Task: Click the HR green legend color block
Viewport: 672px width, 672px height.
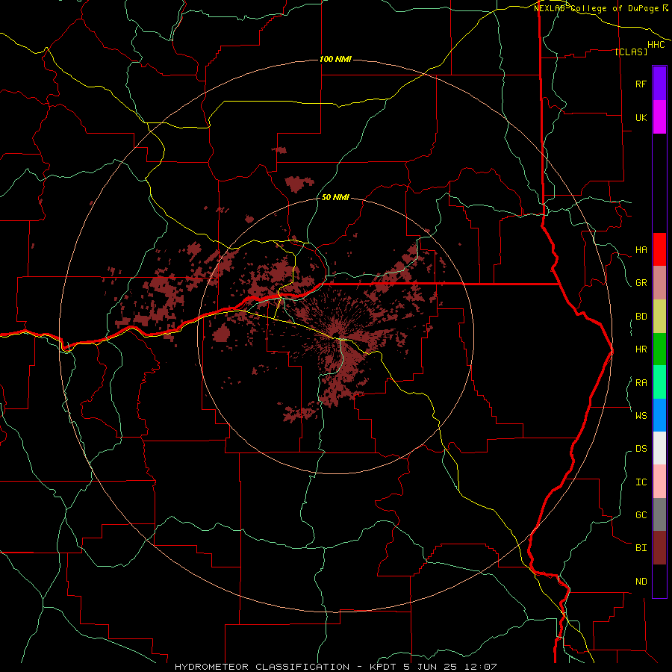Action: pyautogui.click(x=659, y=349)
